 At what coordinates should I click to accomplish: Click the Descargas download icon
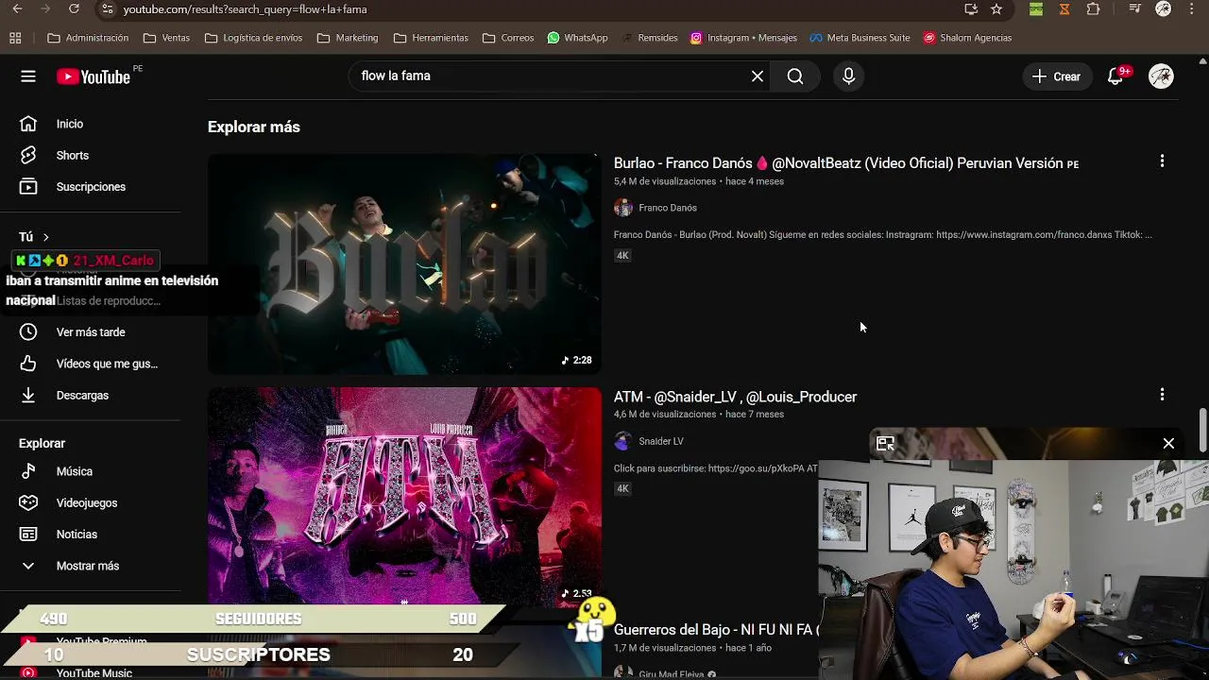pyautogui.click(x=28, y=396)
